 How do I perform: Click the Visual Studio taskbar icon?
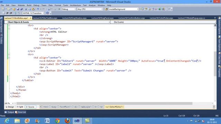77,121
